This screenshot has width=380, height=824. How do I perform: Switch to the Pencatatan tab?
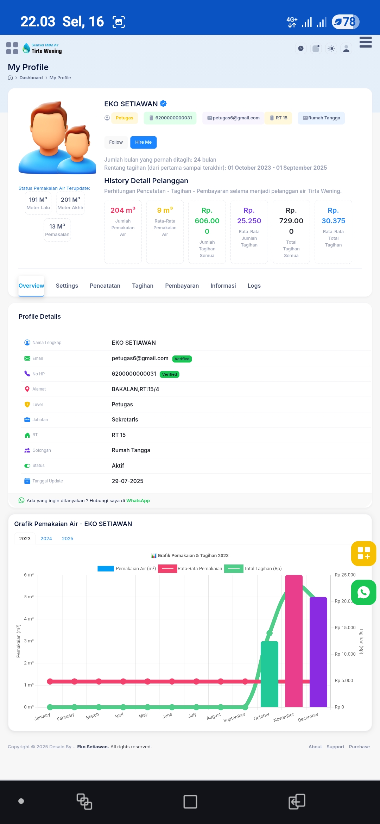click(105, 286)
